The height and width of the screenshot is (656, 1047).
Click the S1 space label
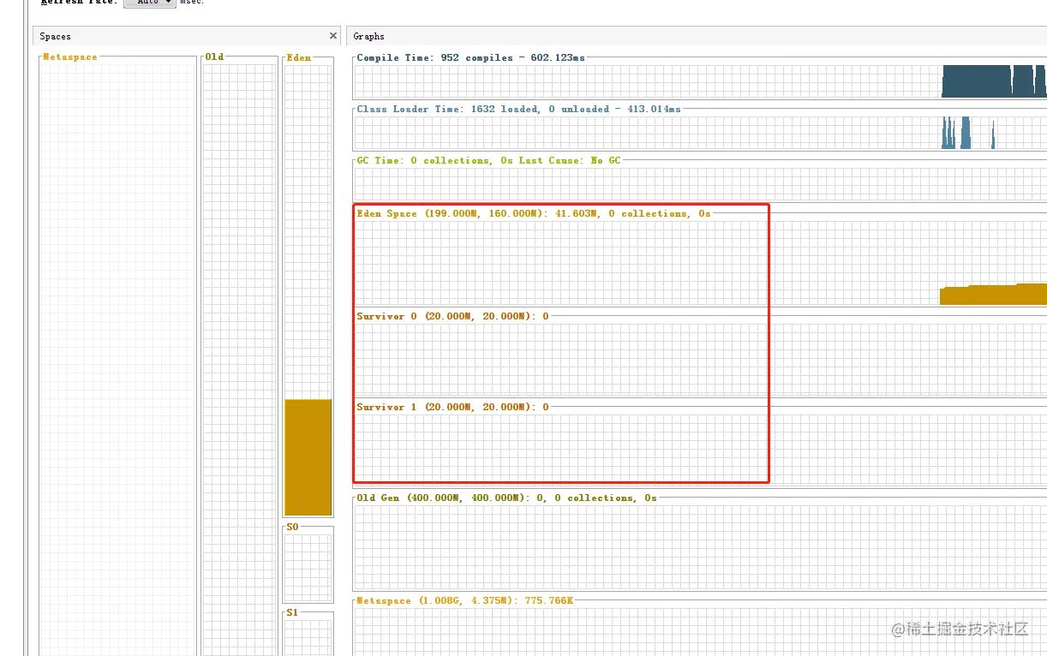292,612
